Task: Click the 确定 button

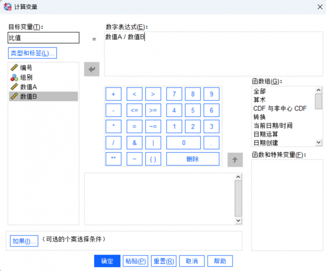Action: (107, 261)
